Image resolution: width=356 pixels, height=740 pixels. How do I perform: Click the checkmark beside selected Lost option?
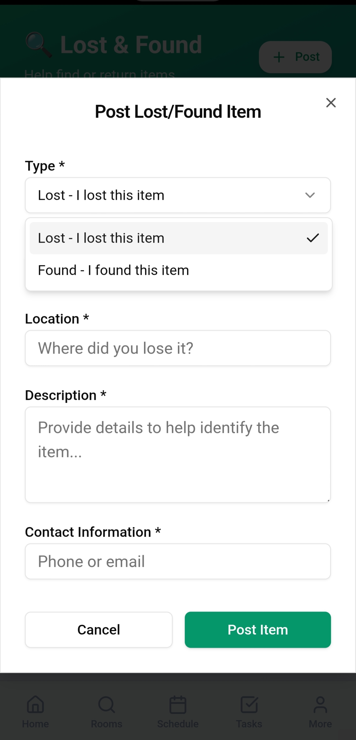click(x=313, y=238)
